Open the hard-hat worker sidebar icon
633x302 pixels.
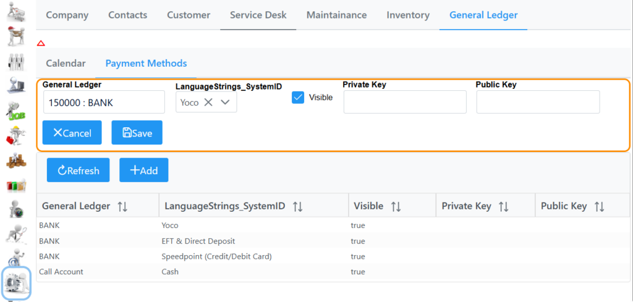(16, 135)
